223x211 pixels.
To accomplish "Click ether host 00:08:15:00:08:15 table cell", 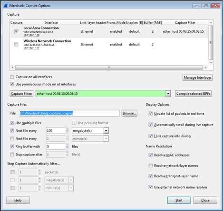I will click(x=183, y=31).
